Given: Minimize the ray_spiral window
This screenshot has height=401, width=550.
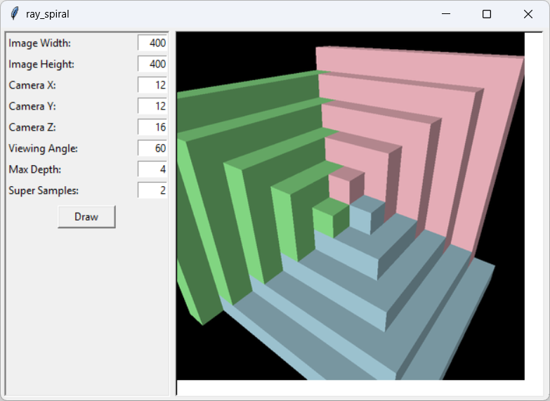Looking at the screenshot, I should 446,14.
